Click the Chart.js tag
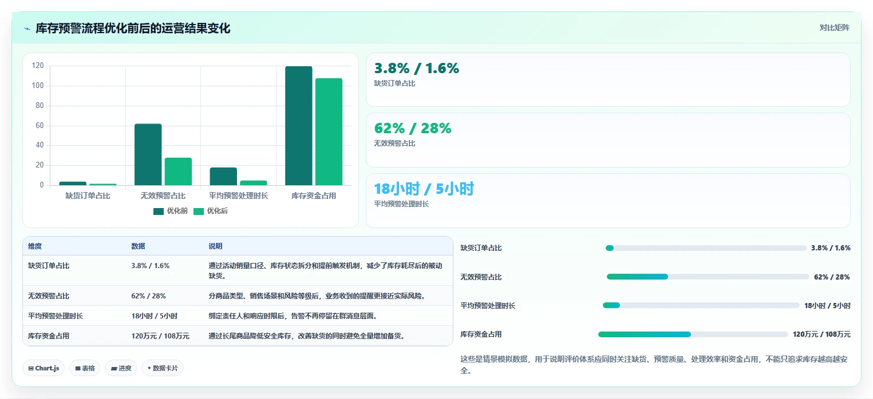Image resolution: width=873 pixels, height=399 pixels. (44, 368)
